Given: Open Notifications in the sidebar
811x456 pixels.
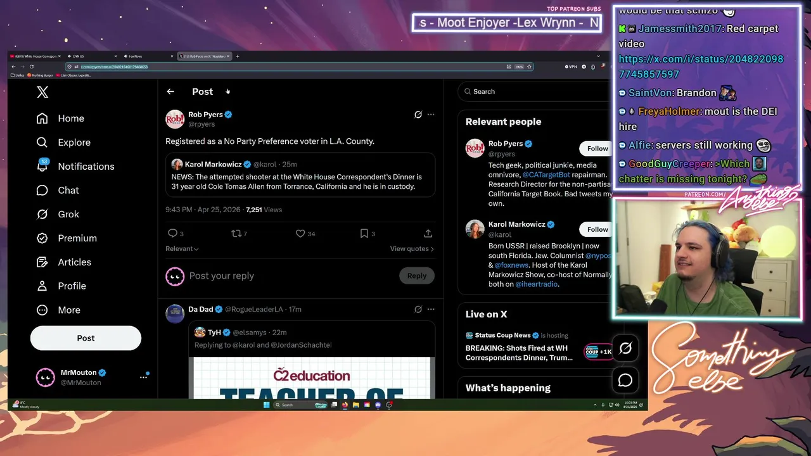Looking at the screenshot, I should (x=75, y=166).
